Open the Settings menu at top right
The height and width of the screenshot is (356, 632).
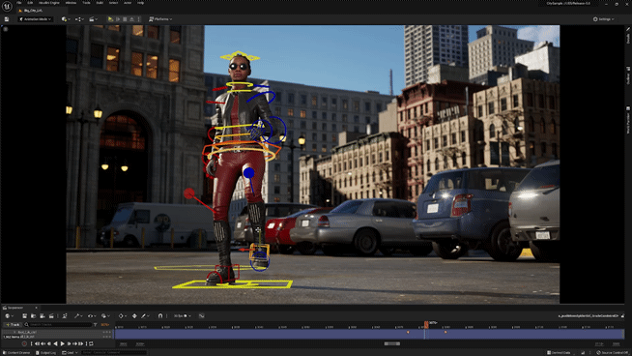[603, 19]
